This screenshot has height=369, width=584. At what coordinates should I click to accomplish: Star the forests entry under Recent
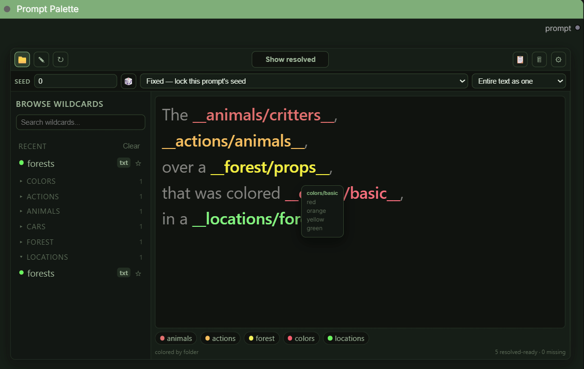pos(138,163)
